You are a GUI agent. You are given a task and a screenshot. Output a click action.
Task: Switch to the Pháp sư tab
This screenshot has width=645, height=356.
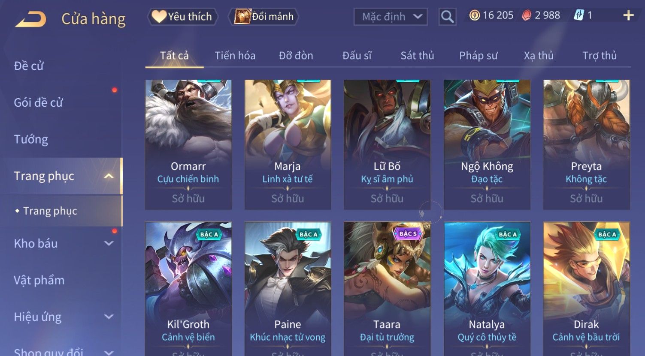(478, 56)
